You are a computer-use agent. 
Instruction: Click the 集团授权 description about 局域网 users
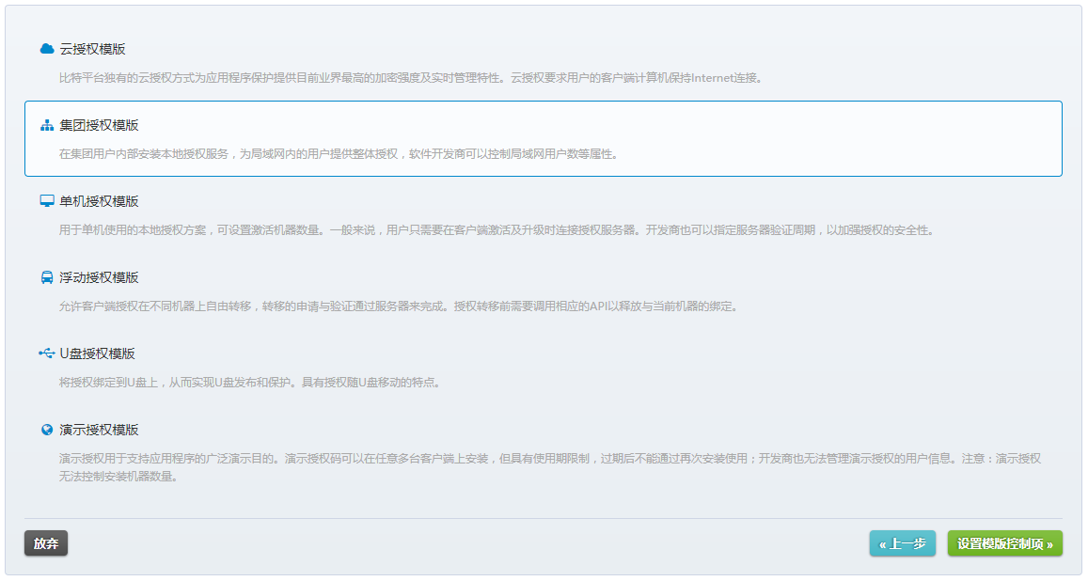pos(339,154)
